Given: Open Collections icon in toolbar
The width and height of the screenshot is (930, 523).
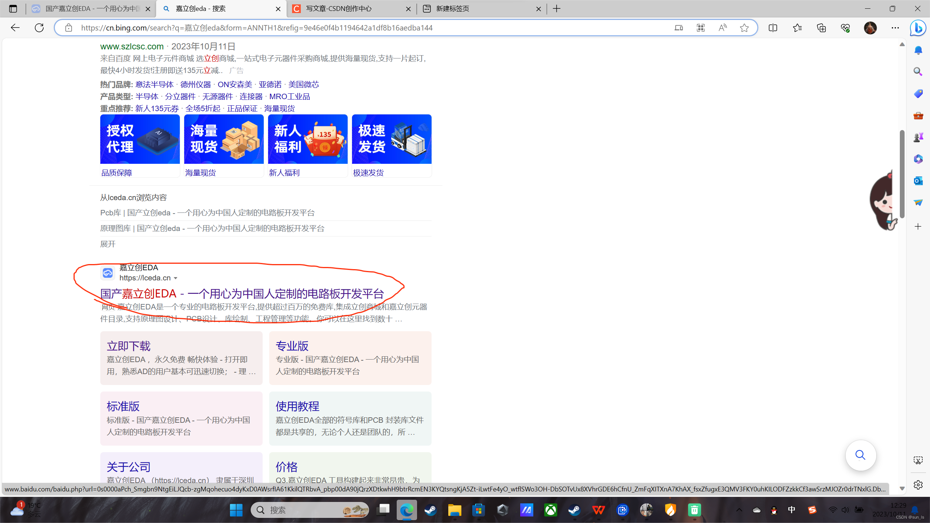Looking at the screenshot, I should click(821, 28).
